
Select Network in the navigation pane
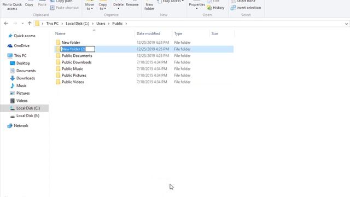click(21, 125)
